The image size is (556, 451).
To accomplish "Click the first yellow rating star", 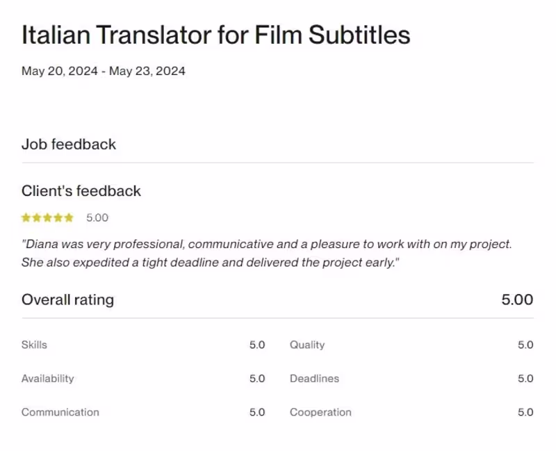I will tap(26, 218).
